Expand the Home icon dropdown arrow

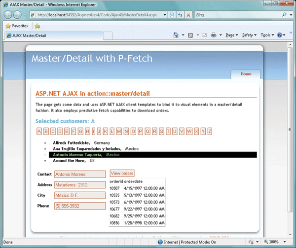click(x=183, y=35)
